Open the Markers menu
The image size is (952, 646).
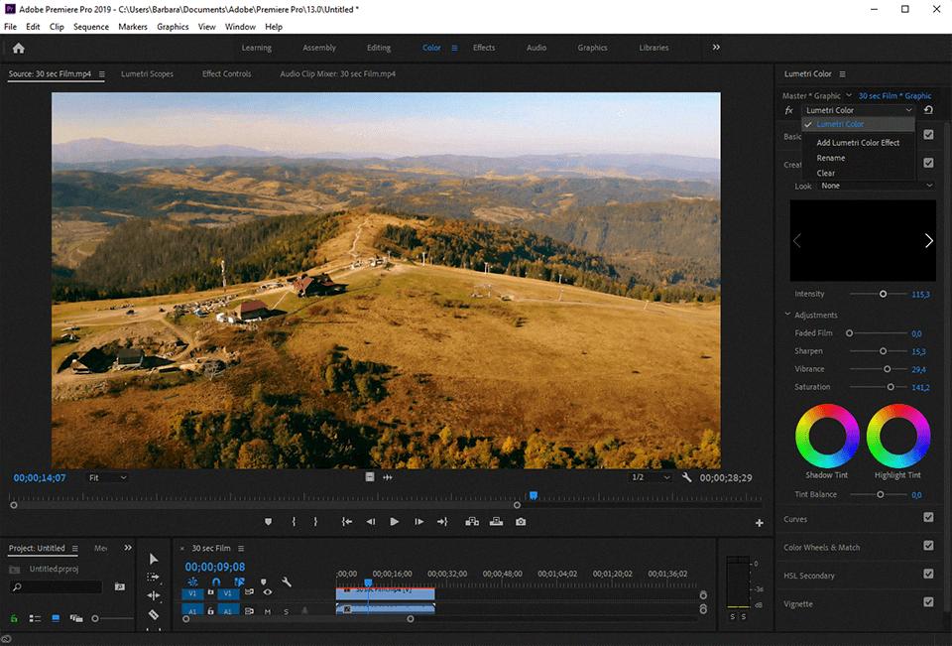pos(132,27)
